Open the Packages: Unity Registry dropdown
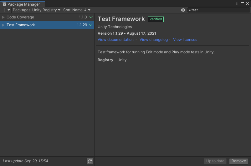This screenshot has height=166, width=251. point(36,10)
